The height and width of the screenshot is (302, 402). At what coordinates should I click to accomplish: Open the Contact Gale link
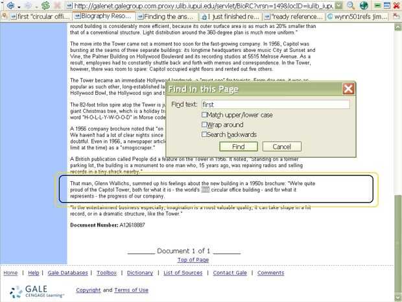[230, 273]
